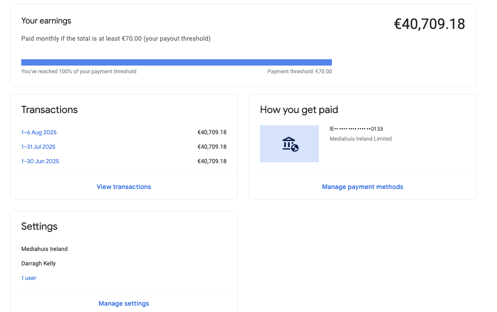Click the Mediahuis Ireland profile name in Settings
This screenshot has width=497, height=312.
(x=44, y=249)
